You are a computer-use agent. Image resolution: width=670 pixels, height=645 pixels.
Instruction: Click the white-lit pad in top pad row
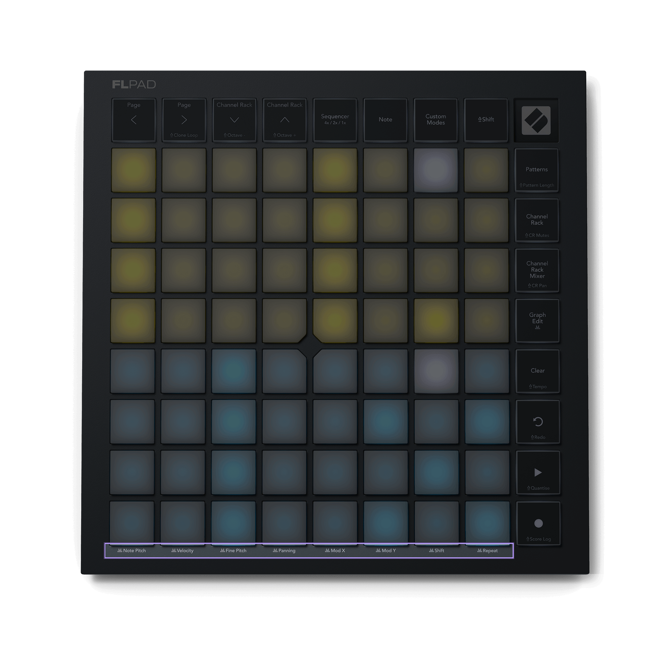tap(435, 170)
